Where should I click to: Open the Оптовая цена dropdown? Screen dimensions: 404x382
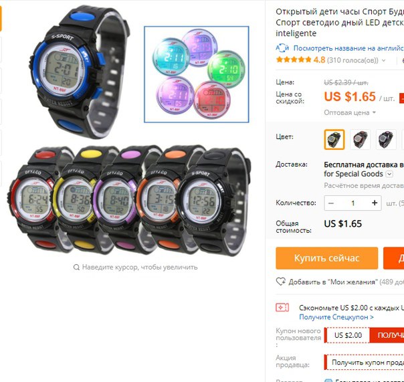point(350,112)
